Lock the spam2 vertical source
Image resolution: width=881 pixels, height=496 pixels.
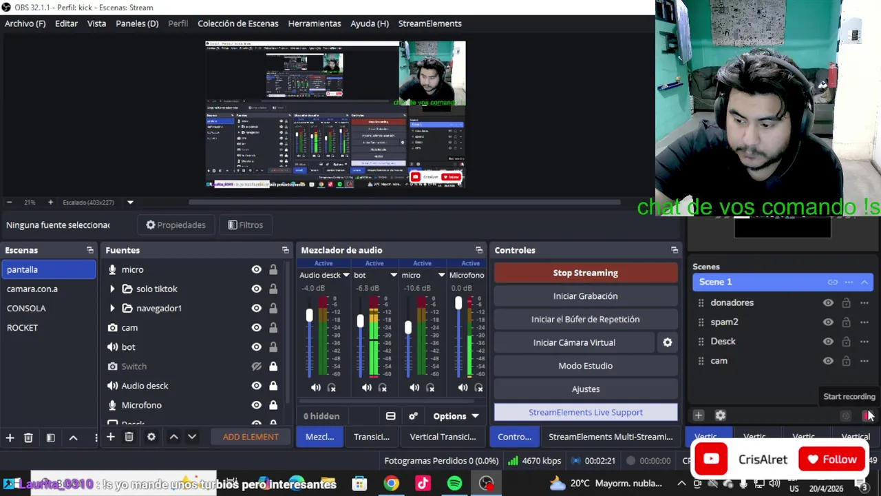(846, 322)
